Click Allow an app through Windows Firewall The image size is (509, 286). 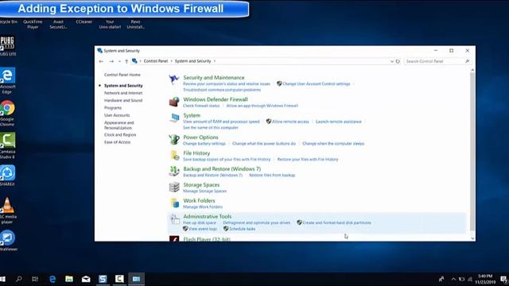click(262, 106)
